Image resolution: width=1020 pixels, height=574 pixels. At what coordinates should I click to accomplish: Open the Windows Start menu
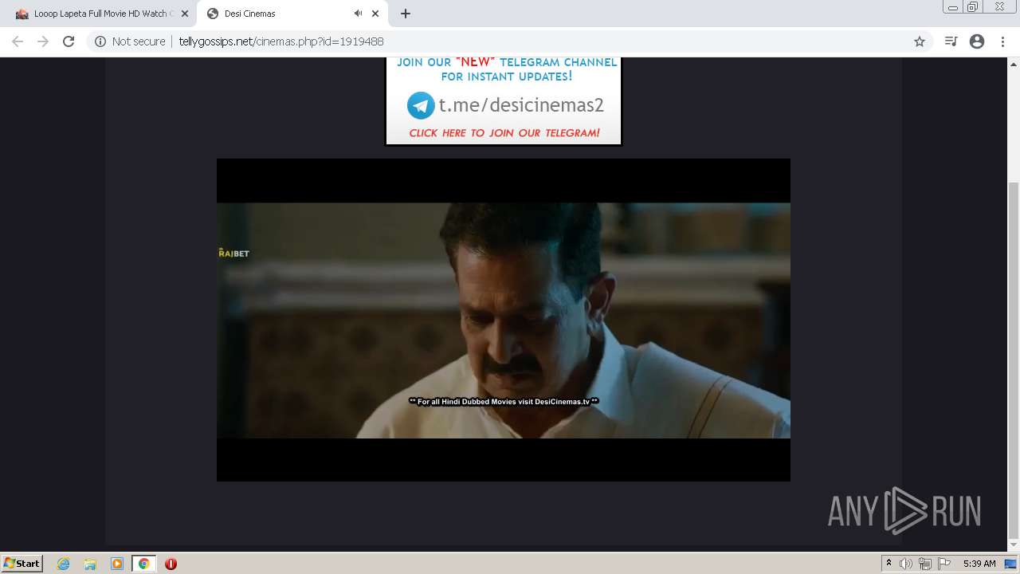tap(22, 564)
